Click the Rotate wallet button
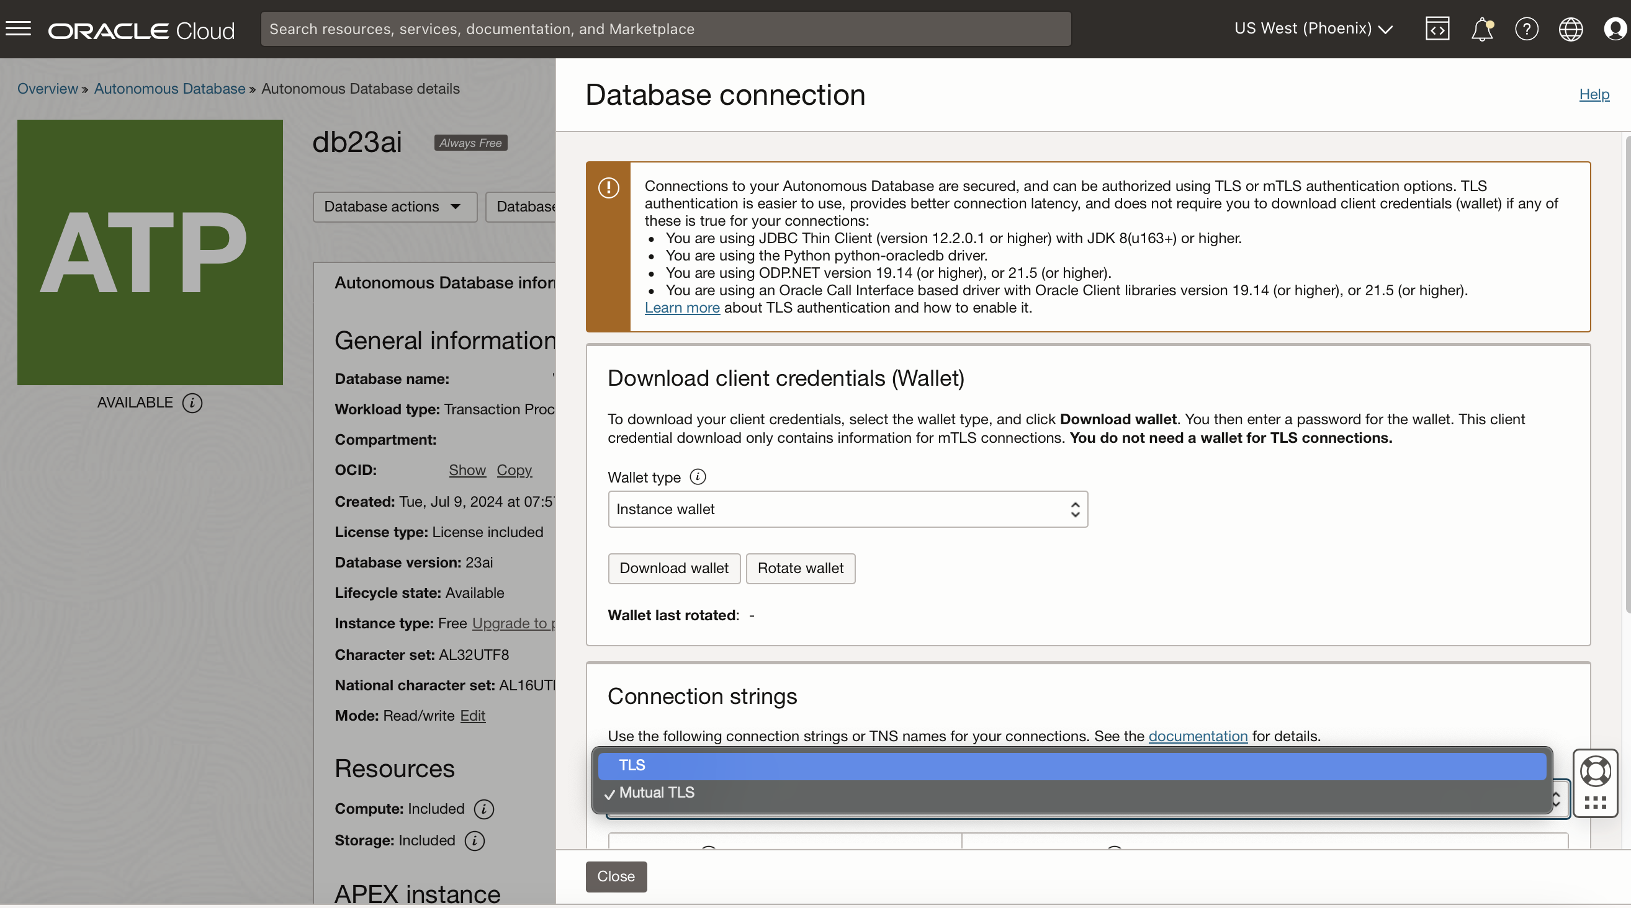This screenshot has width=1631, height=908. point(801,569)
